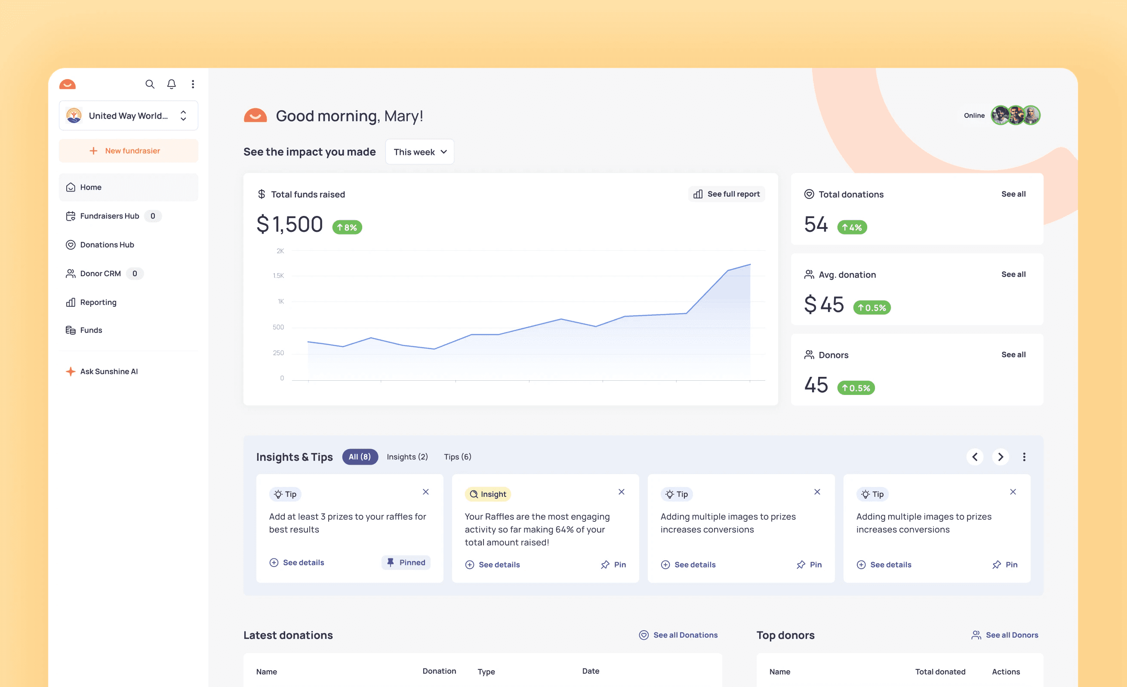1127x687 pixels.
Task: Open notifications bell icon
Action: click(x=172, y=84)
